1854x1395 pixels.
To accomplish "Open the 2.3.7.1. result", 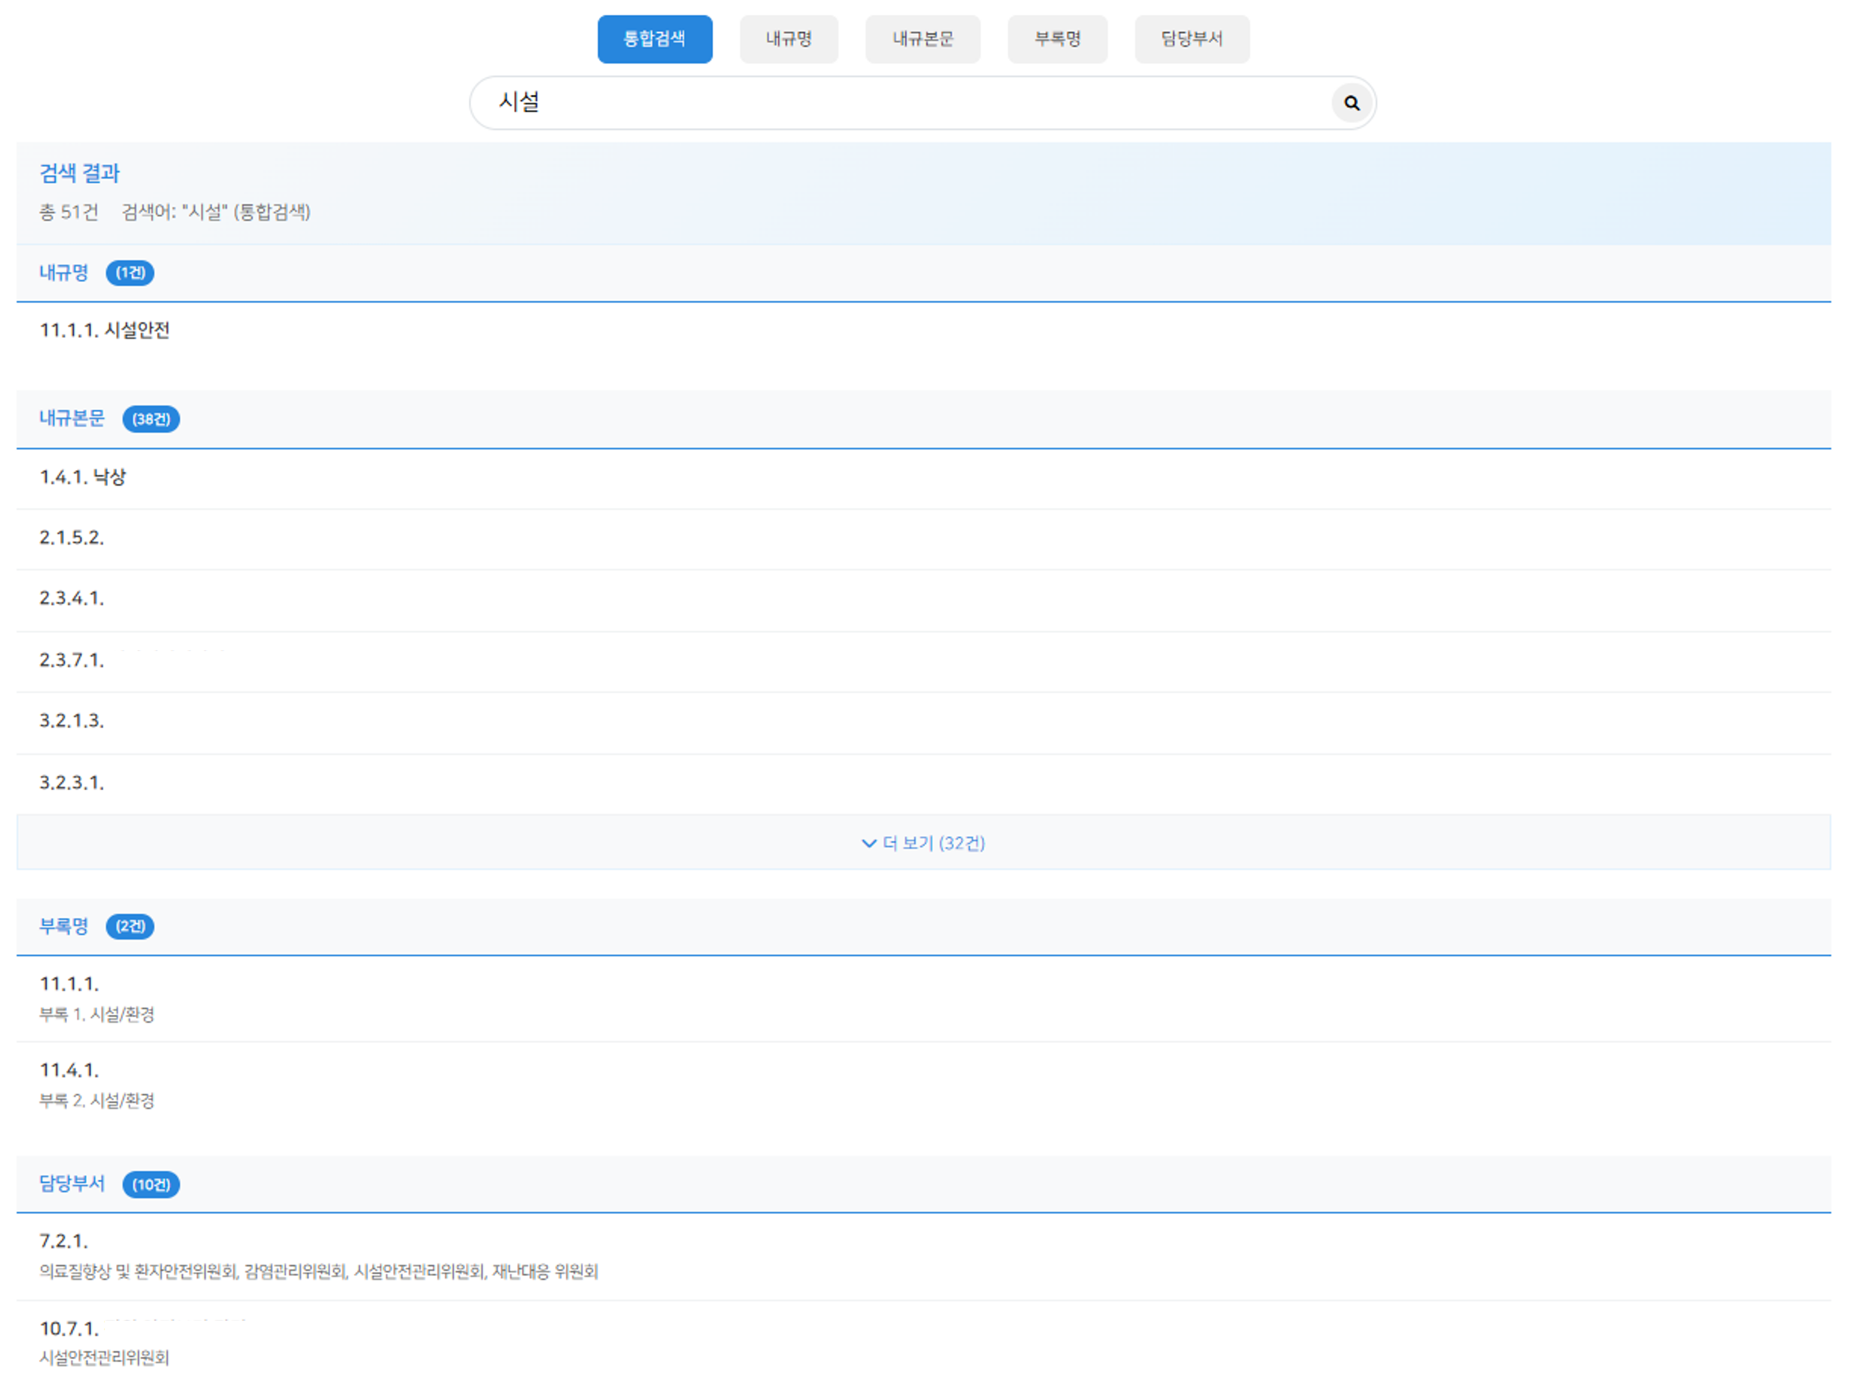I will [72, 660].
